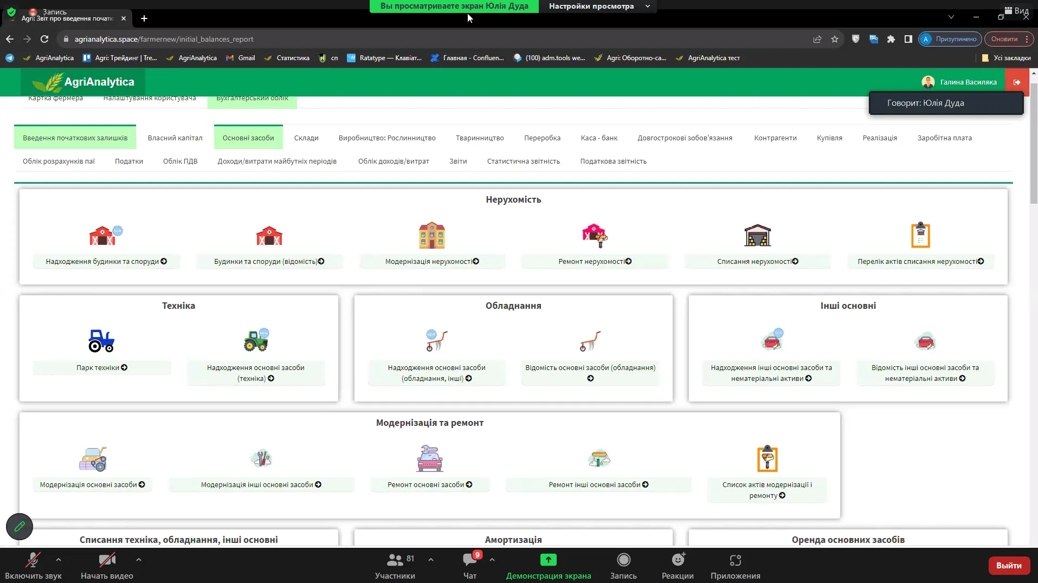This screenshot has width=1038, height=583.
Task: Select the clipboard Перелік актів списання icon
Action: (920, 235)
